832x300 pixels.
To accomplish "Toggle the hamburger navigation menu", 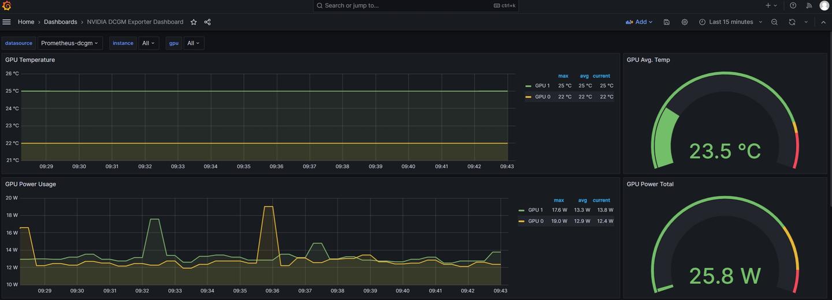I will tap(7, 22).
